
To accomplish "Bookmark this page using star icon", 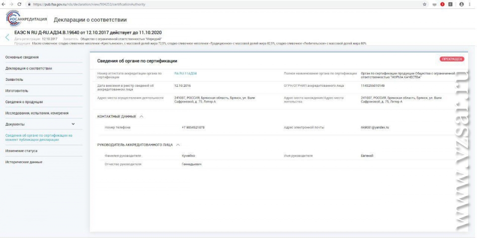I will click(425, 4).
